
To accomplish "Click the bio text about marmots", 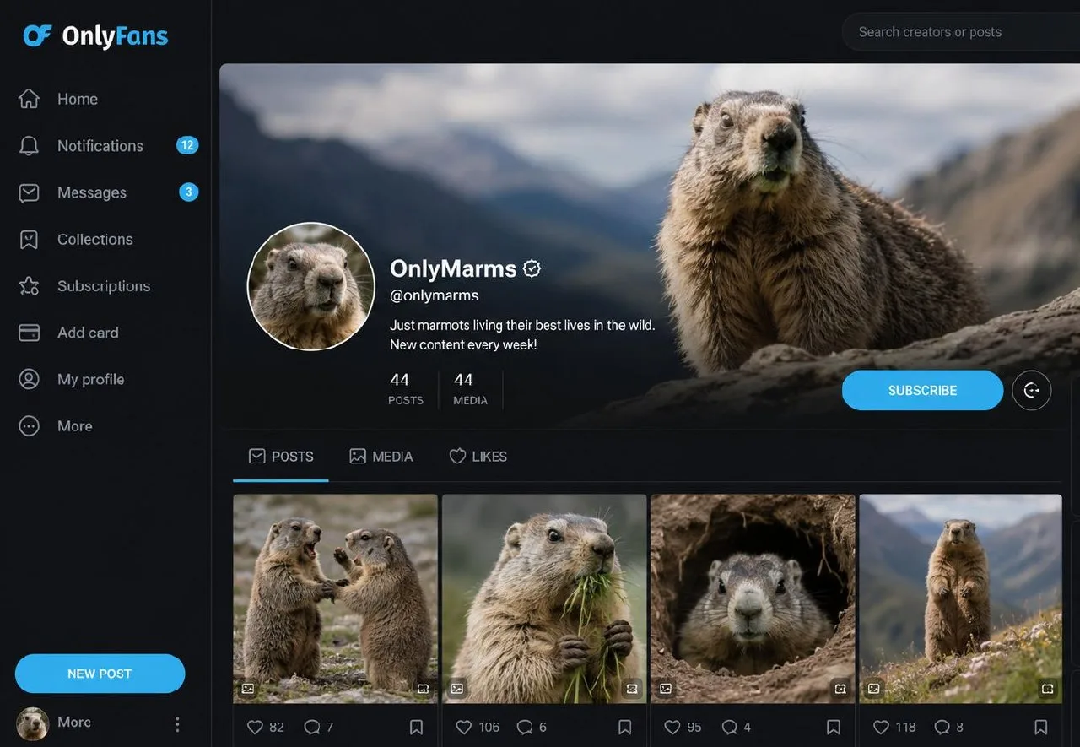I will 522,334.
